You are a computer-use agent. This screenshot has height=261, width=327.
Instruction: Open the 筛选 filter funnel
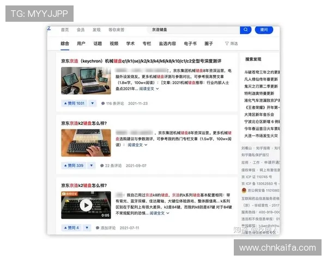[x=232, y=43]
